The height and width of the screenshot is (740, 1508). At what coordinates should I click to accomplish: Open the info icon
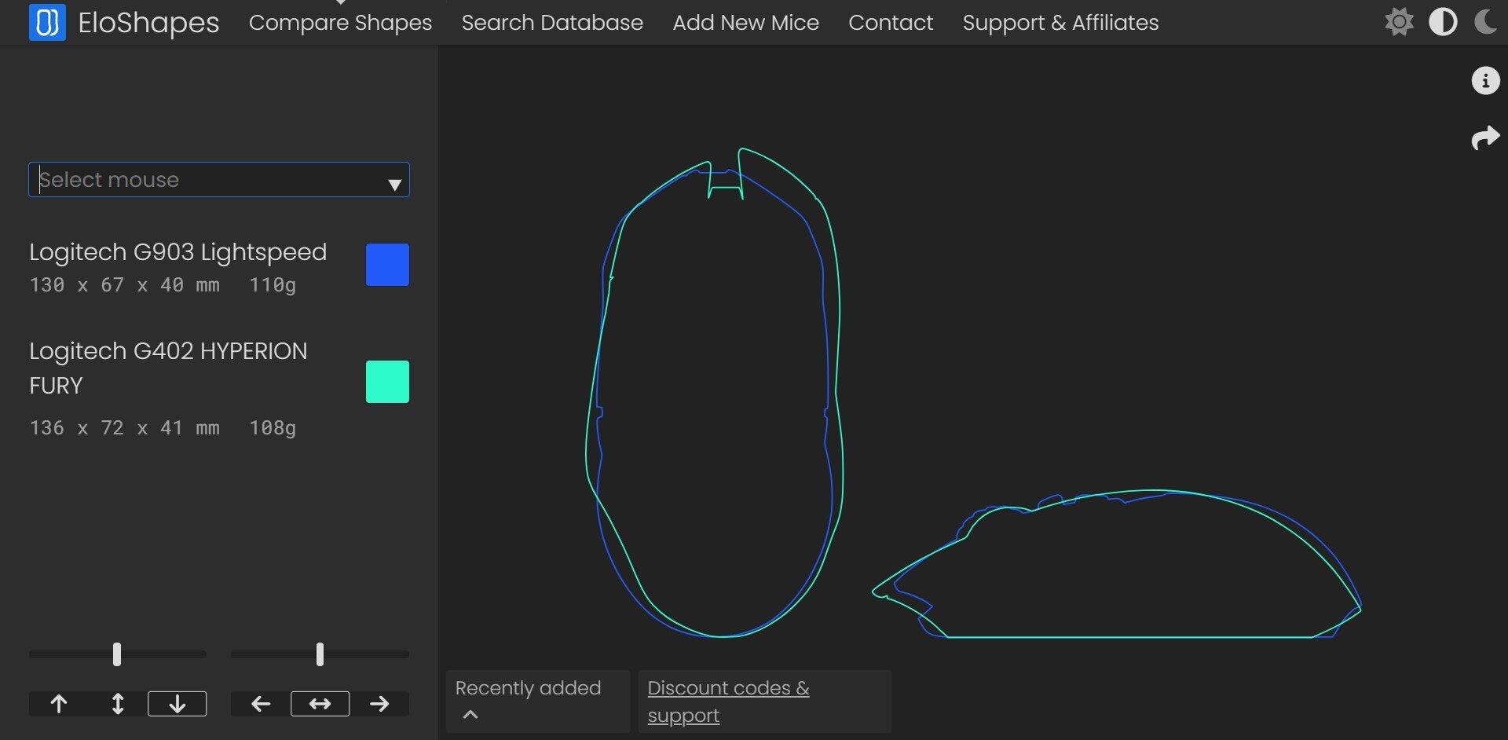coord(1485,80)
